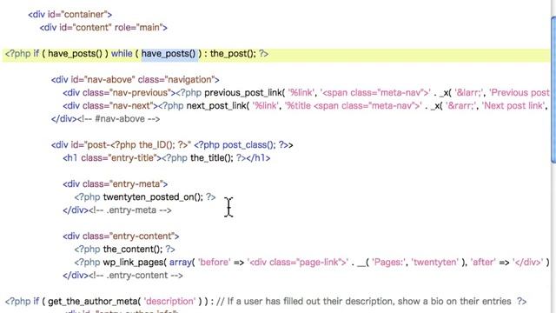Click the 'Pages:' string in wp_link_pages
The image size is (556, 313).
pyautogui.click(x=388, y=263)
